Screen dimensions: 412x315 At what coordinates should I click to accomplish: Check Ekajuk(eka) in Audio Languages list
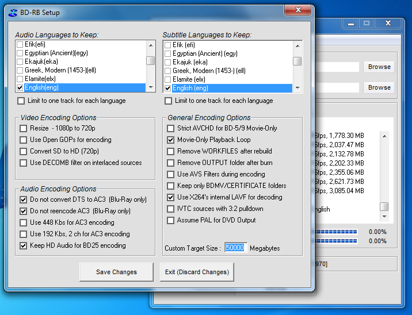(x=20, y=62)
